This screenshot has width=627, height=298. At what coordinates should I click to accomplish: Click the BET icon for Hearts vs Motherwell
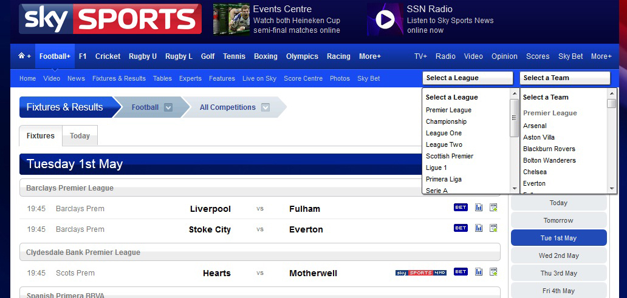tap(461, 272)
